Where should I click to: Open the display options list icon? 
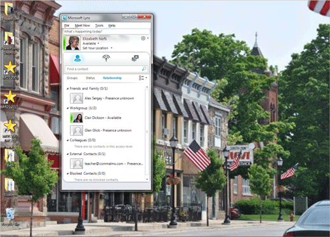click(x=143, y=78)
